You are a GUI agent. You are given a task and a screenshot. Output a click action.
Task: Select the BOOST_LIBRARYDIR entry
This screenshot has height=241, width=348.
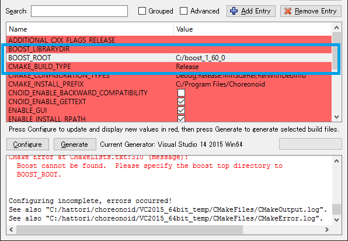point(39,49)
